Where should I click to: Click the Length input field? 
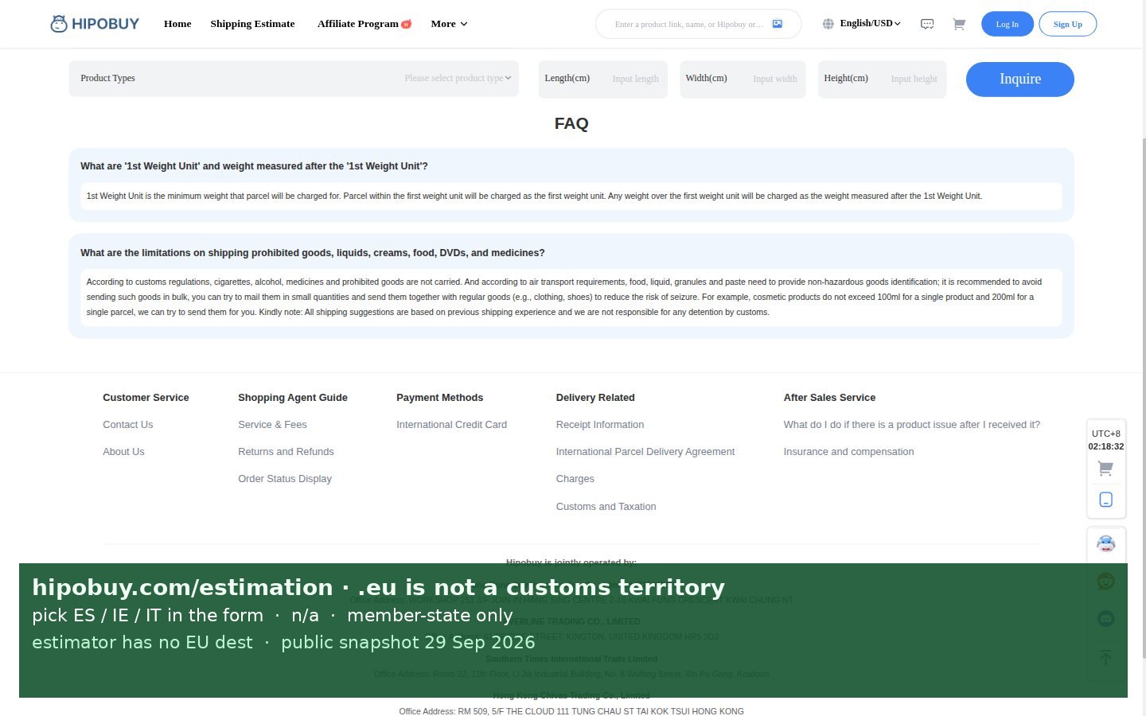point(603,79)
